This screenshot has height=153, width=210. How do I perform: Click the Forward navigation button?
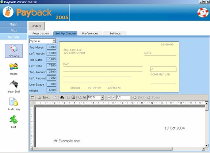pyautogui.click(x=154, y=97)
